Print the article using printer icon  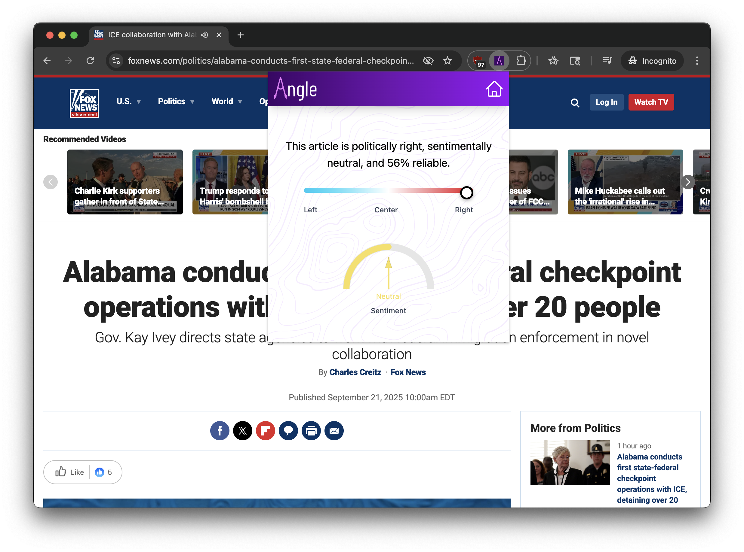[311, 430]
